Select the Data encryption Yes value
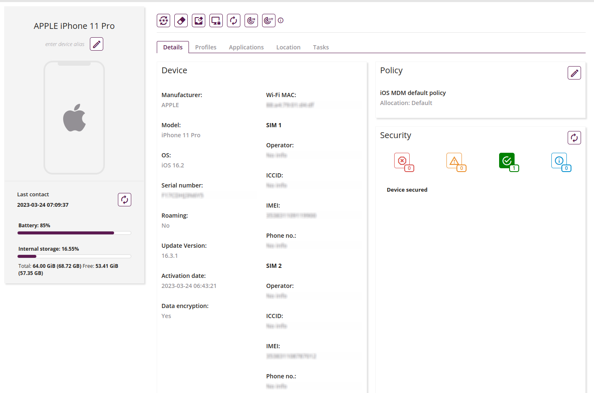Screen dimensions: 594x393 pos(166,316)
